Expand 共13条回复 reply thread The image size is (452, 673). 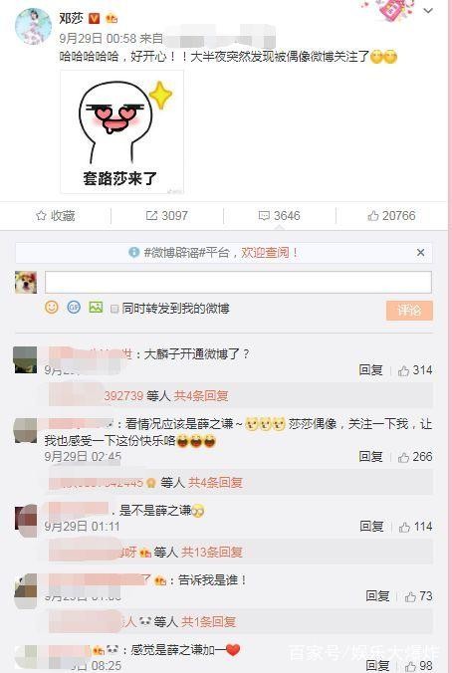[x=212, y=552]
